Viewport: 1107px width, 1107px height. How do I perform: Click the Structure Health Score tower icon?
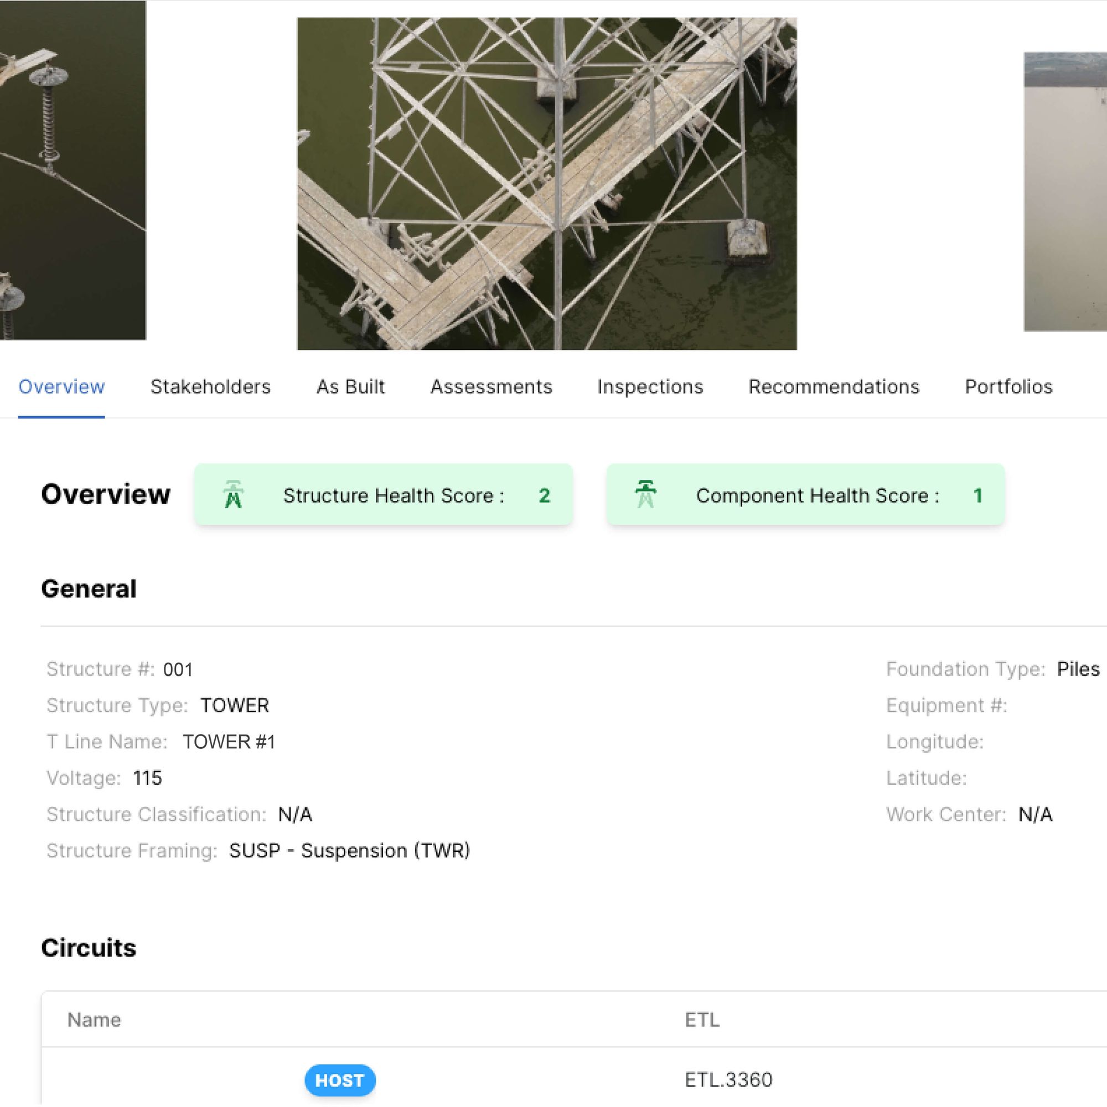point(233,494)
